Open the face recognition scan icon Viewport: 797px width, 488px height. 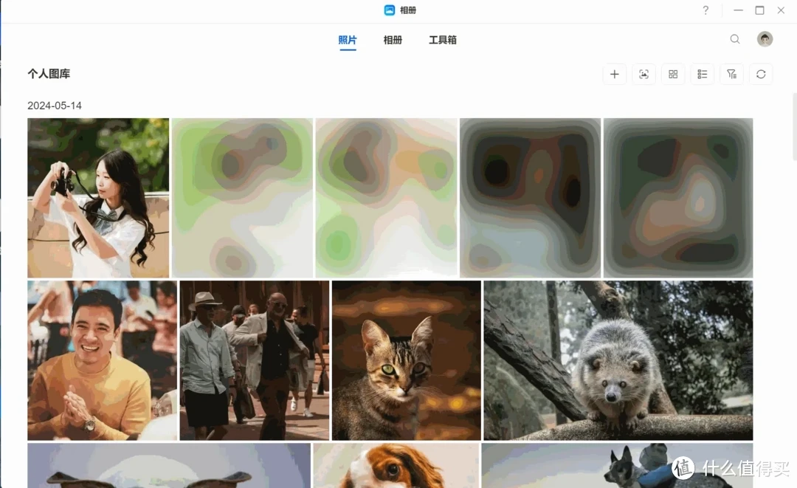coord(644,75)
